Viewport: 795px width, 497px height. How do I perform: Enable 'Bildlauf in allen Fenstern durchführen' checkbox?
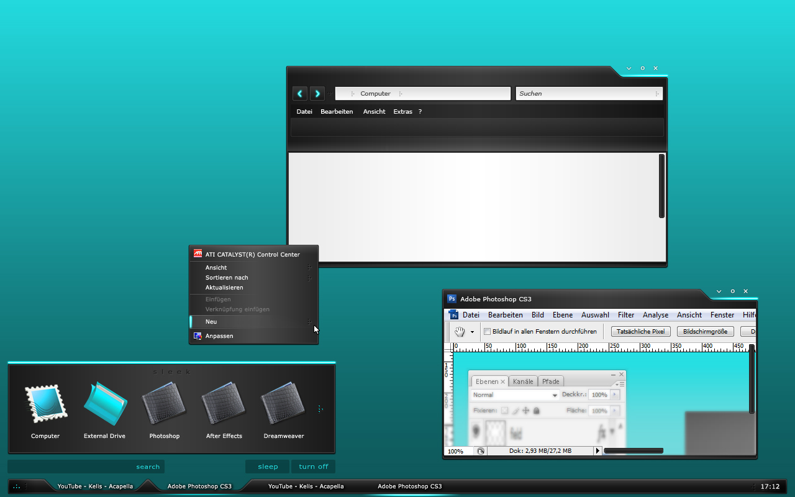point(488,332)
